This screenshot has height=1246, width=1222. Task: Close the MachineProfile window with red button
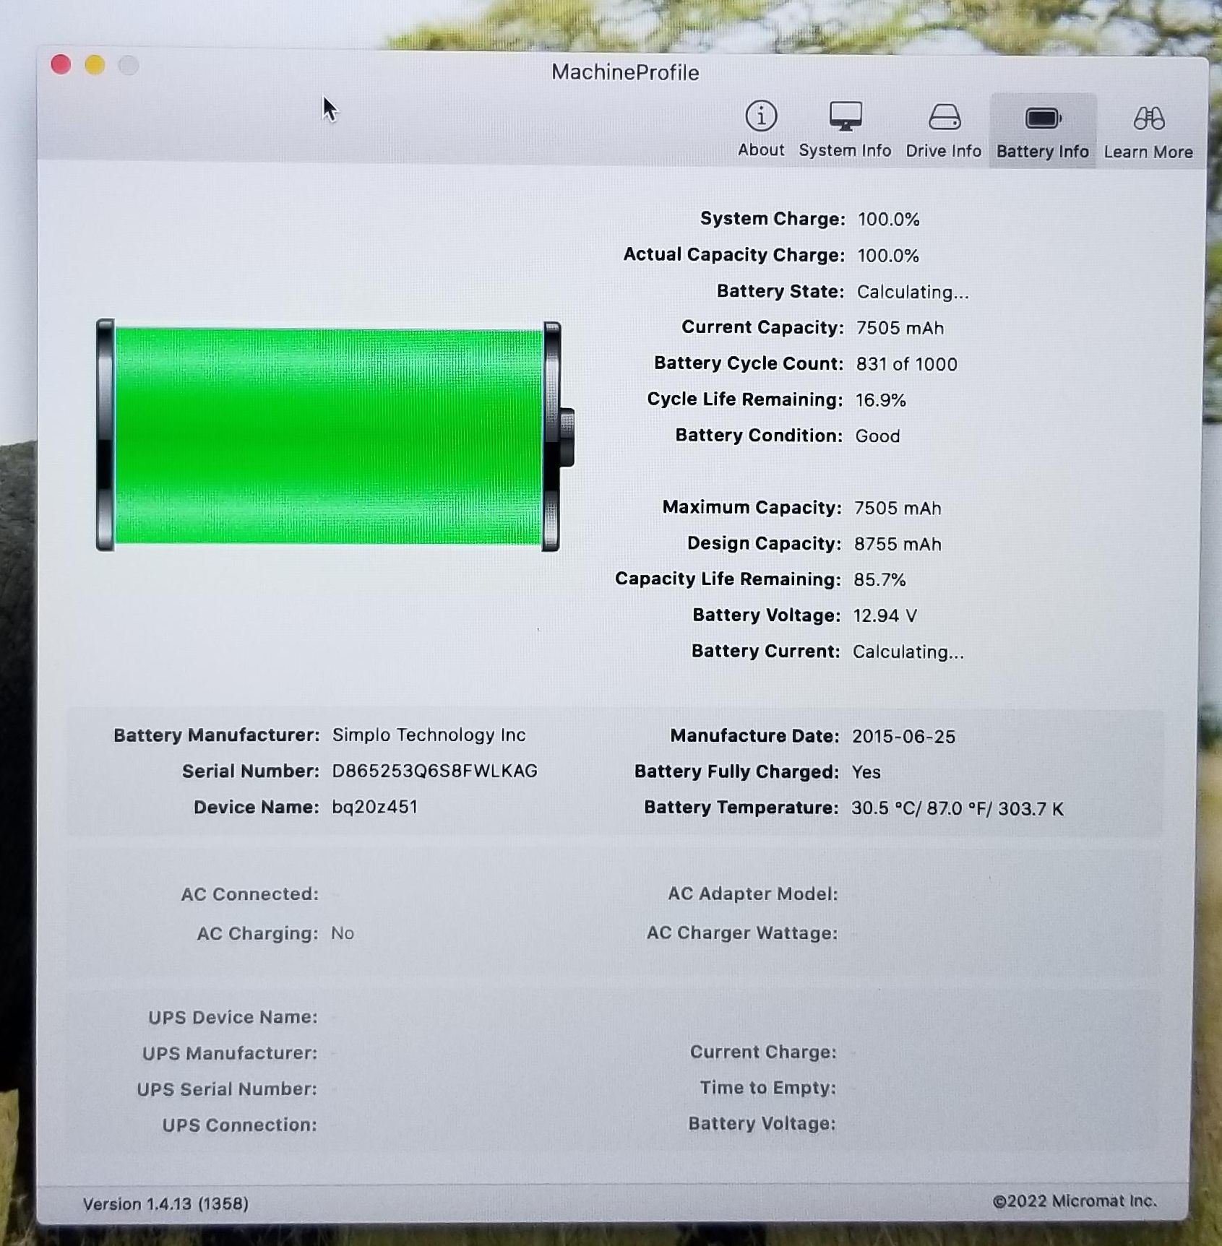(x=61, y=65)
